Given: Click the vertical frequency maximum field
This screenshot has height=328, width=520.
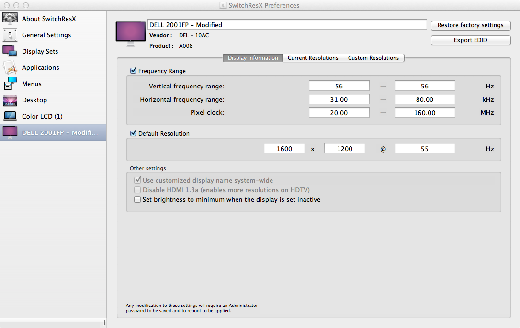Looking at the screenshot, I should (x=425, y=86).
